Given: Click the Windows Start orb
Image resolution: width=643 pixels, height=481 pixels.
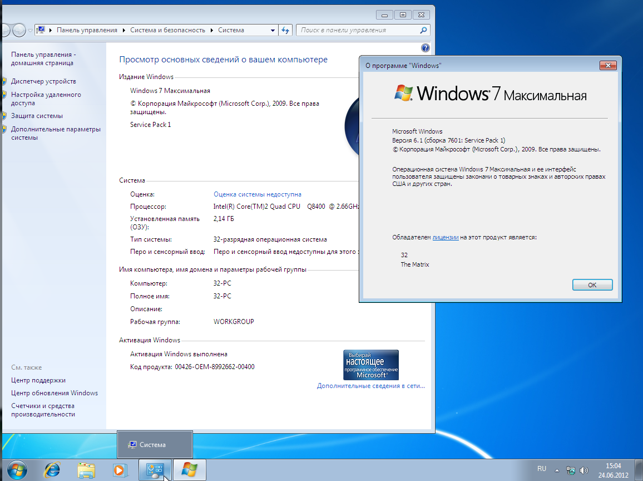Looking at the screenshot, I should [17, 470].
